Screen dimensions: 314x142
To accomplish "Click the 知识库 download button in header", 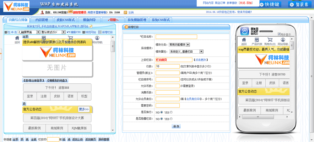I will 300,4.
